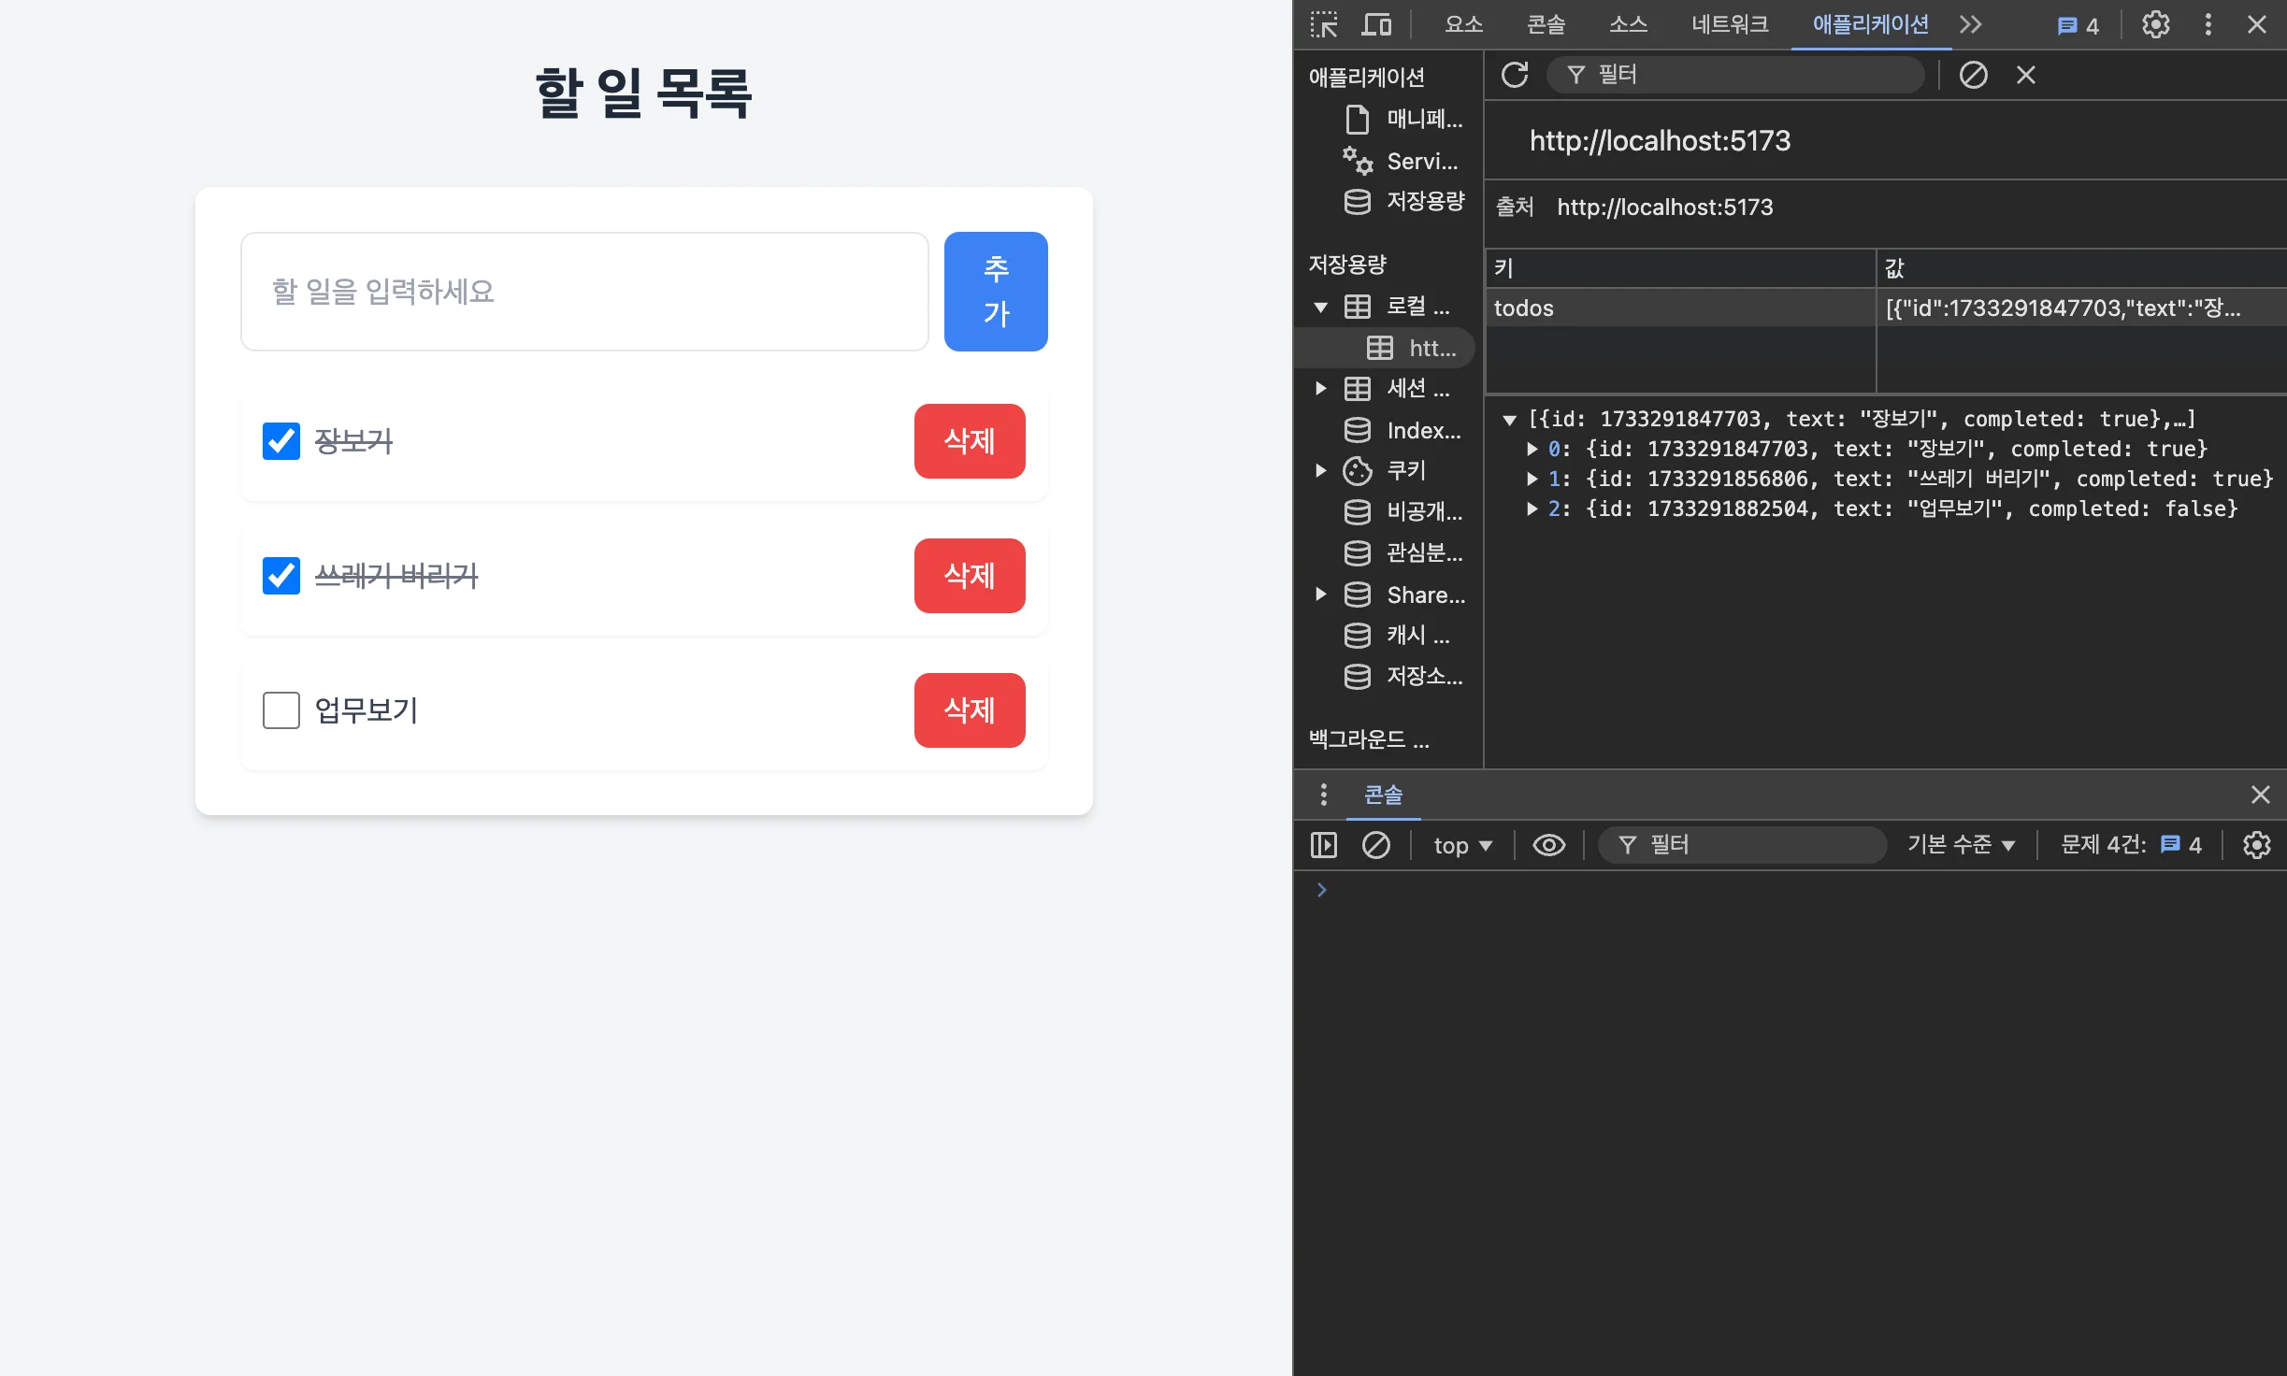Open console settings gear icon
2287x1376 pixels.
2256,845
